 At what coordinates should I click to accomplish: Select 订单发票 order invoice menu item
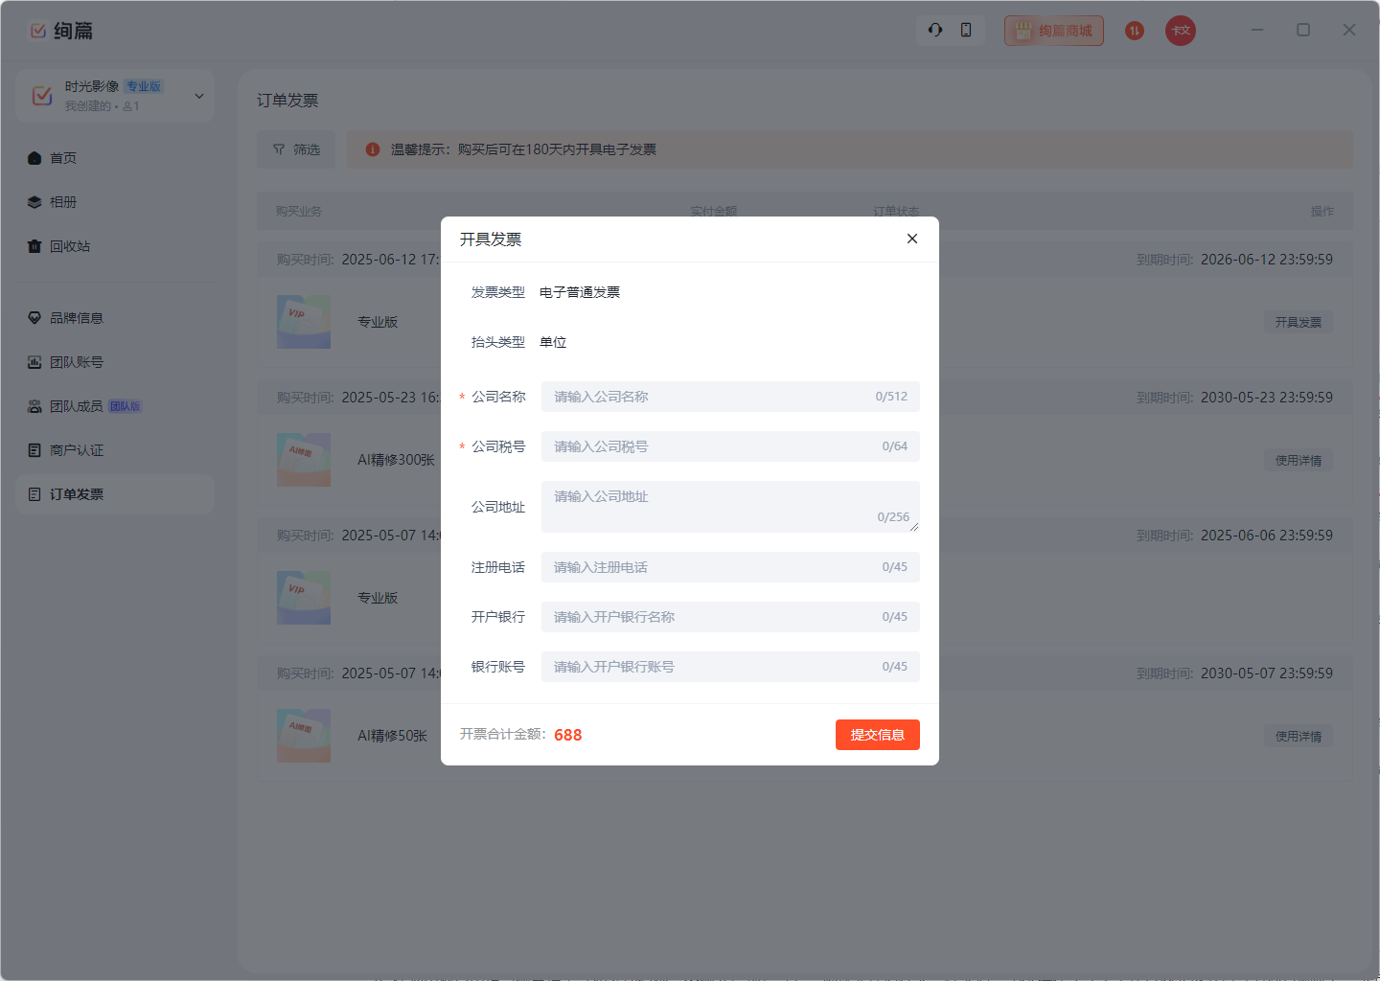[x=76, y=494]
